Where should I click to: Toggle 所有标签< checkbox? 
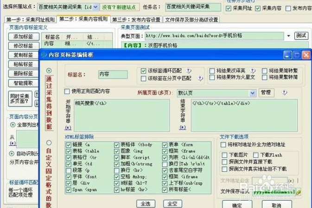[x=165, y=190]
